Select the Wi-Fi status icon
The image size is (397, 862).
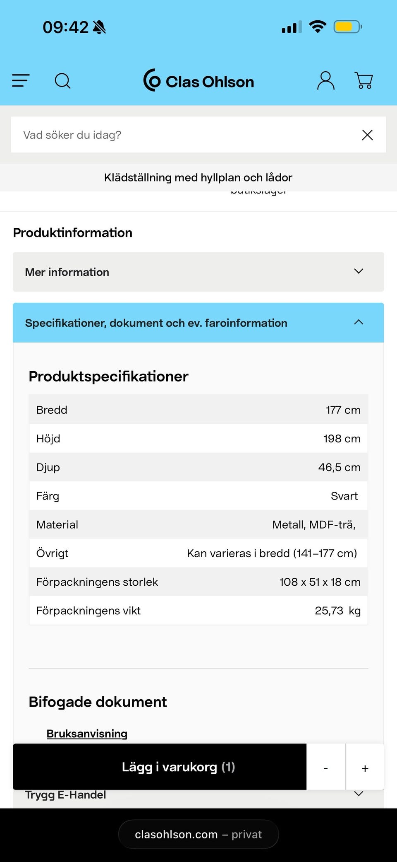coord(318,27)
